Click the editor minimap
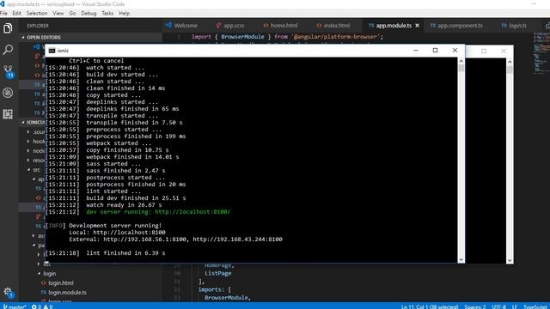 pyautogui.click(x=541, y=52)
